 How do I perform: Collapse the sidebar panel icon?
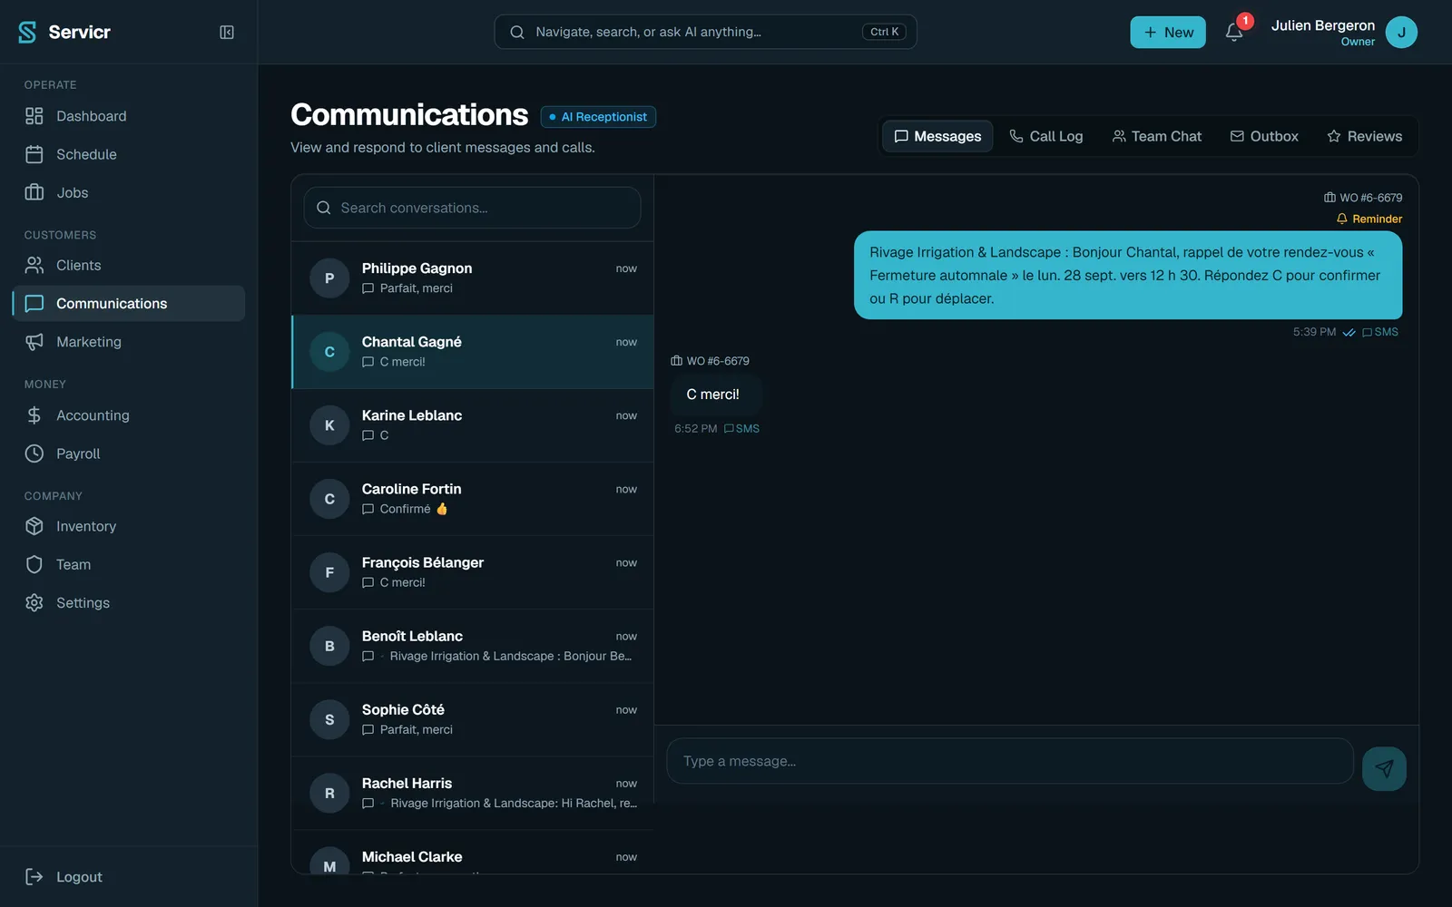(x=227, y=32)
